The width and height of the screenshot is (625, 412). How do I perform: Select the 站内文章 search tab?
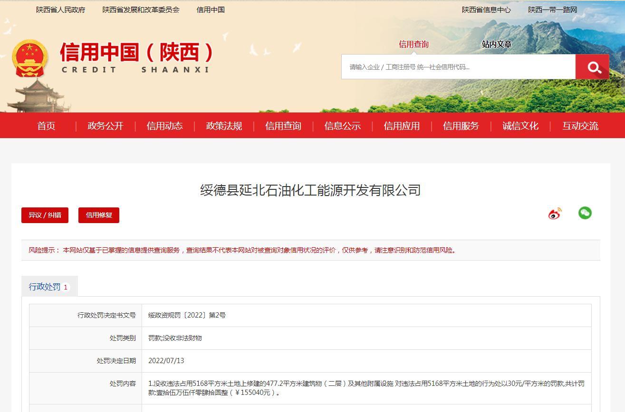497,44
